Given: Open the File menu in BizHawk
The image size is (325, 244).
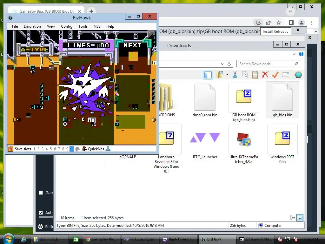Looking at the screenshot, I should coord(15,26).
